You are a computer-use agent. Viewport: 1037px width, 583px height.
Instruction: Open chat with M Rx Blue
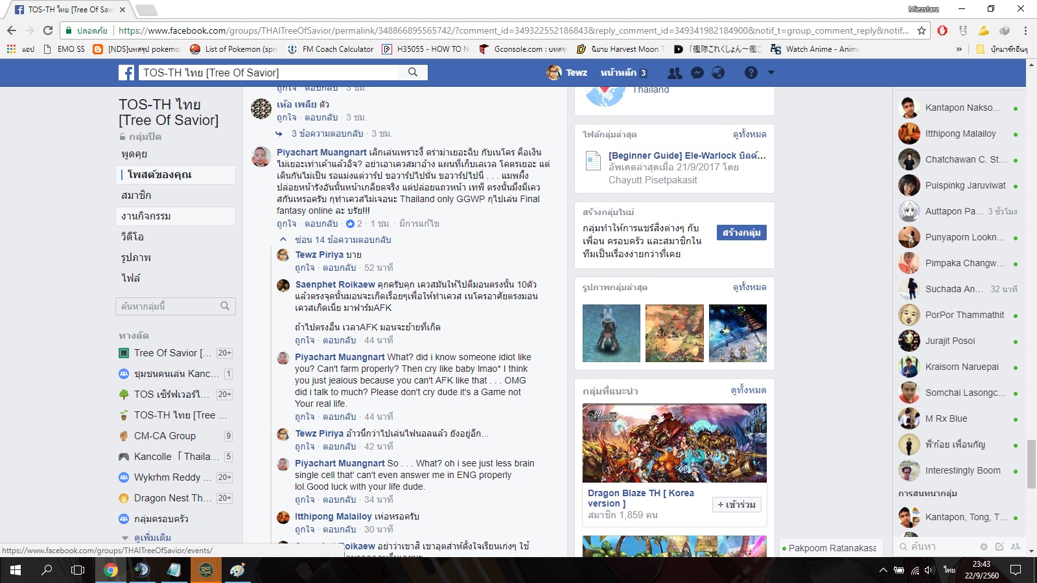pyautogui.click(x=959, y=419)
